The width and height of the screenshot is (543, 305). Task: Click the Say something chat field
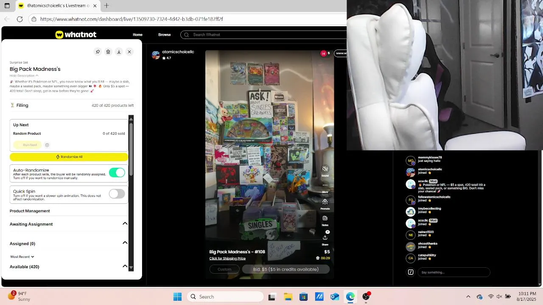click(453, 272)
